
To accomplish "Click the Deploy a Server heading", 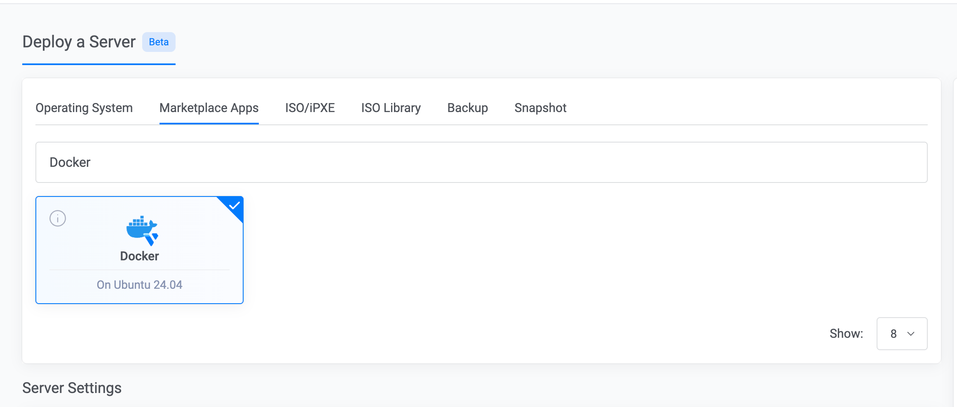I will [x=79, y=42].
